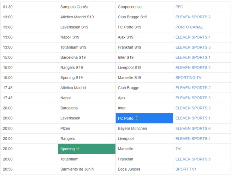Viewport: 232px width, 176px height.
Task: Click the Atlético Madrid S19 cell
Action: click(x=87, y=17)
